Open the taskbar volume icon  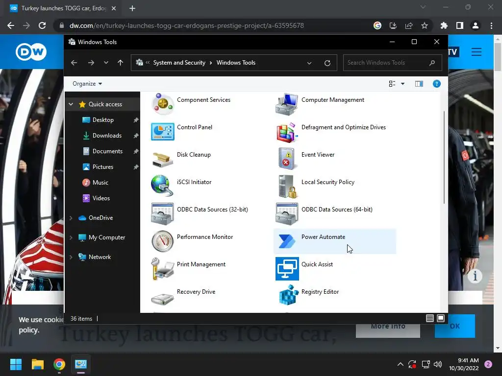coord(438,364)
